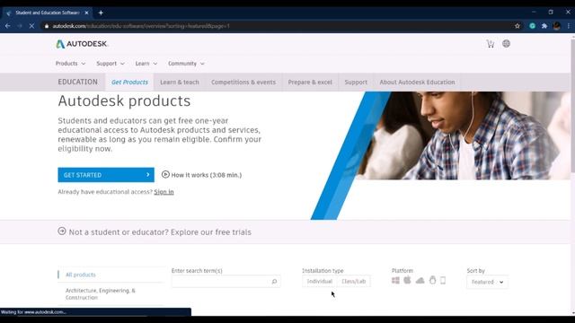This screenshot has height=323, width=575.
Task: Click the Autodesk logo
Action: (82, 44)
